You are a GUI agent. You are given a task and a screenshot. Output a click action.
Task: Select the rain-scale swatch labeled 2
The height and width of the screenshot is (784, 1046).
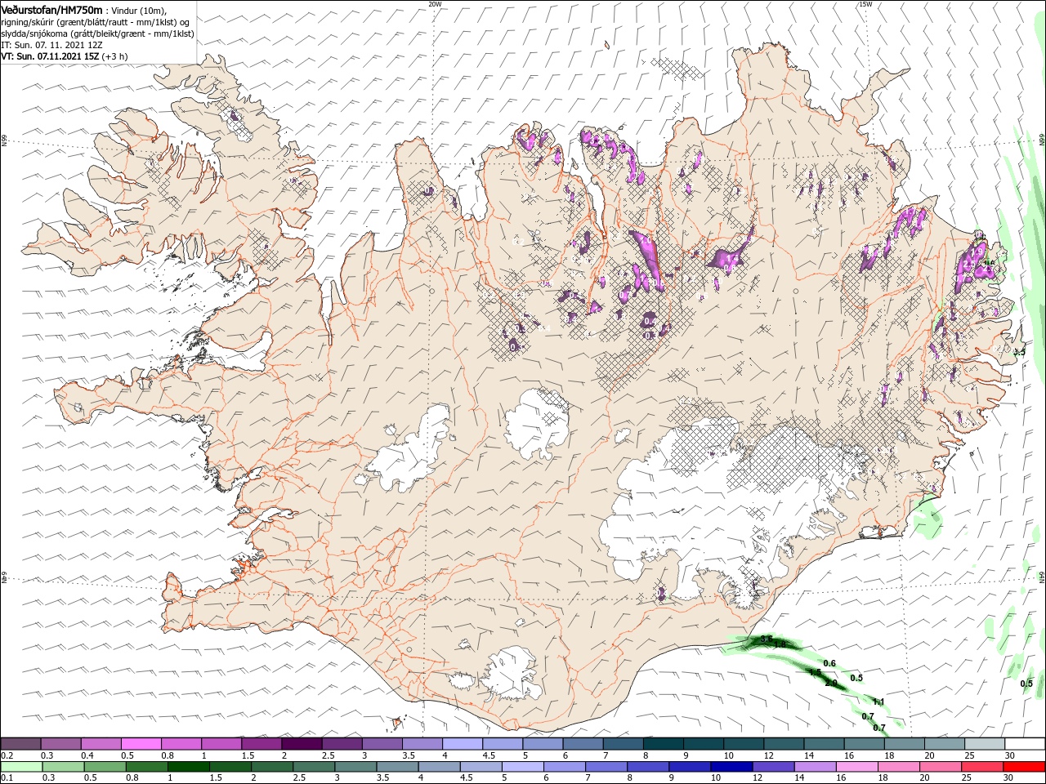point(271,767)
